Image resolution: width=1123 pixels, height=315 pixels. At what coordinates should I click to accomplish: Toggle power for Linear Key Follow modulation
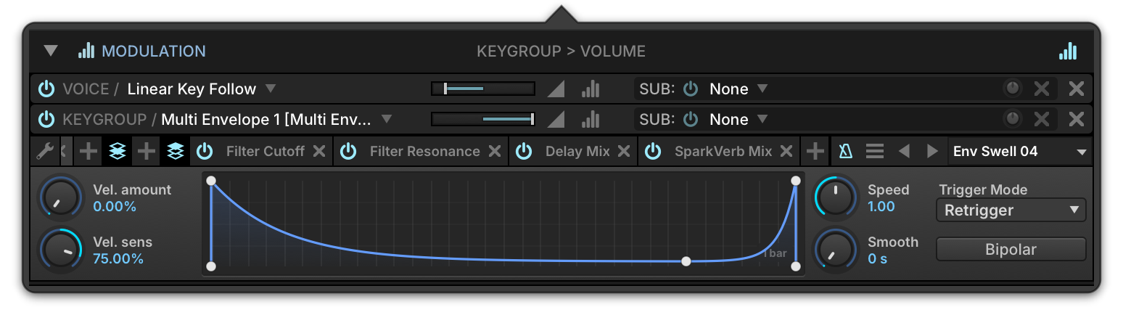tap(46, 89)
